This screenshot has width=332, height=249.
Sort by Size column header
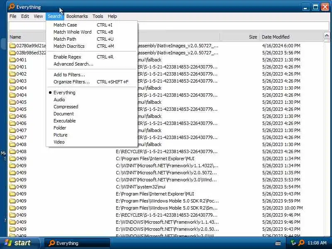(x=253, y=37)
